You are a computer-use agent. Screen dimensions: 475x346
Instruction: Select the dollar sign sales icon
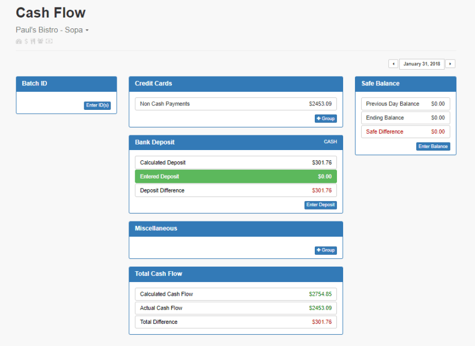click(x=25, y=41)
